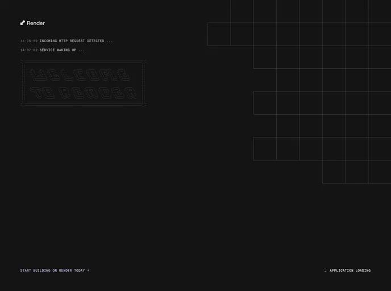Click the ellipsis after HTTP Request Detected
The image size is (391, 291).
(x=110, y=41)
